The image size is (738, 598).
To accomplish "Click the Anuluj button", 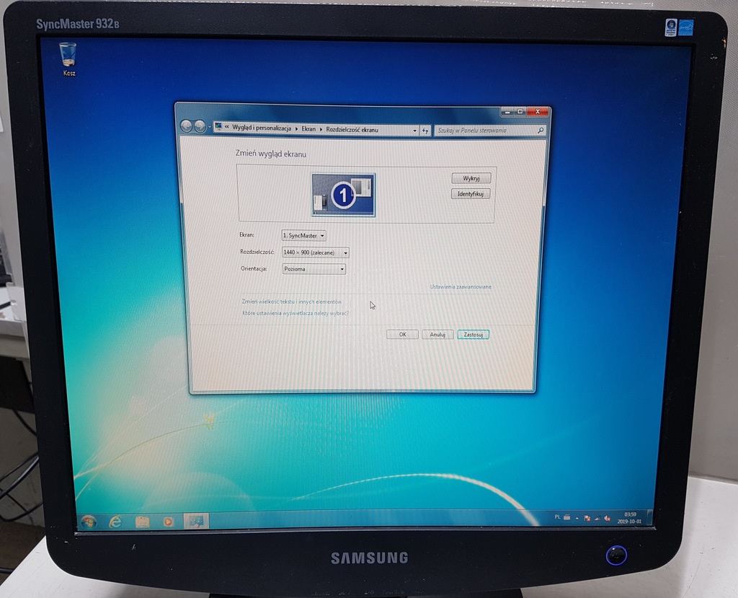I will (437, 334).
